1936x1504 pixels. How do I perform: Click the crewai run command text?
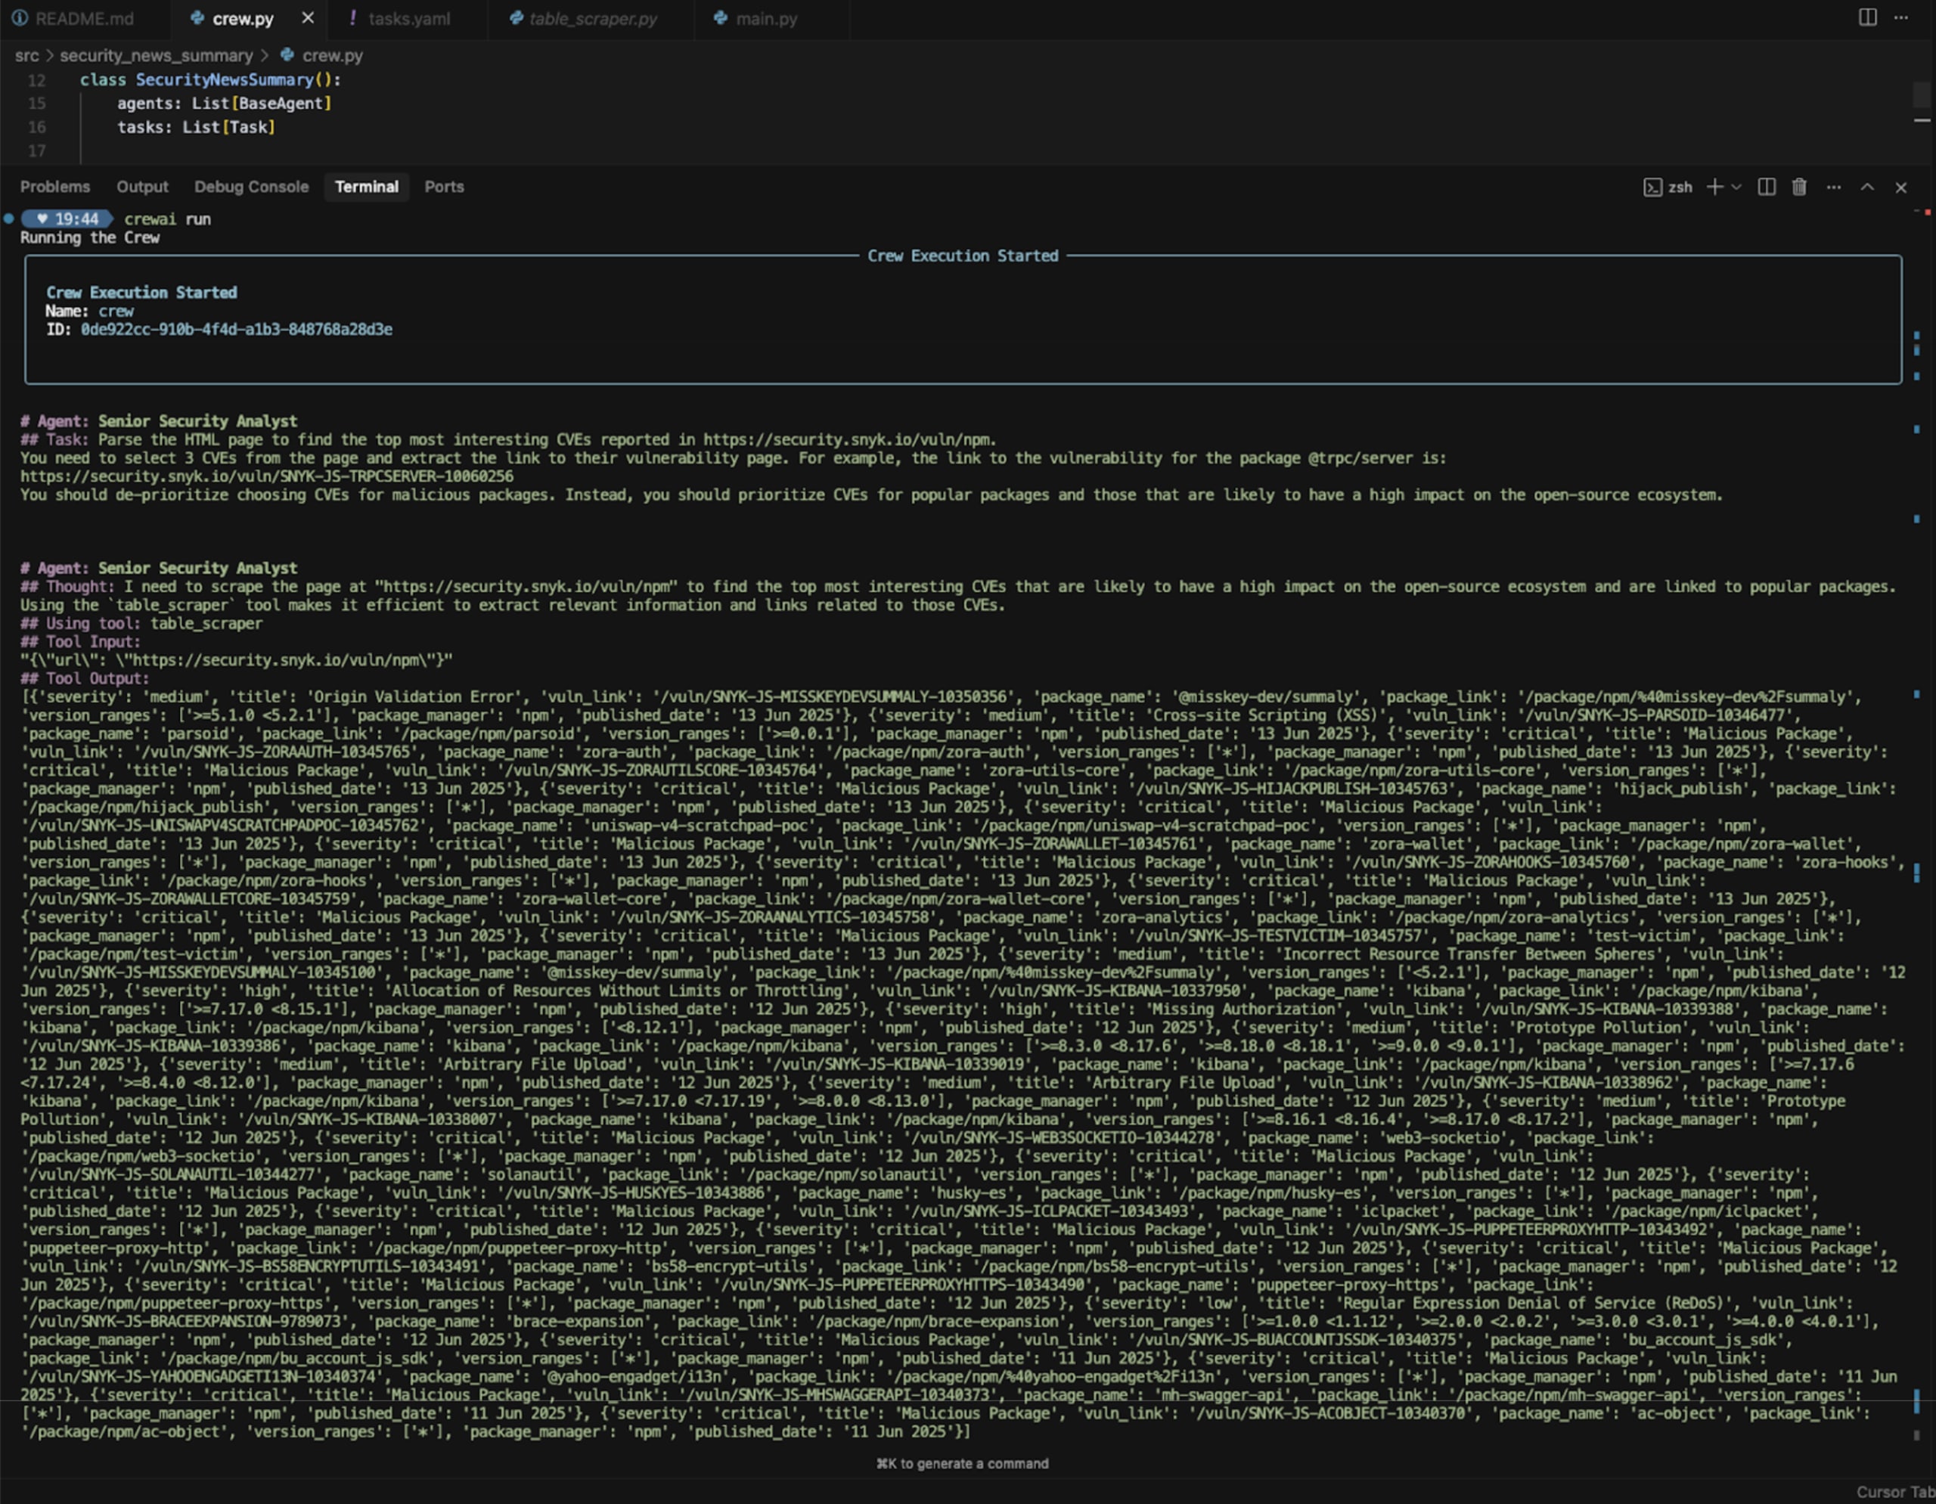168,219
